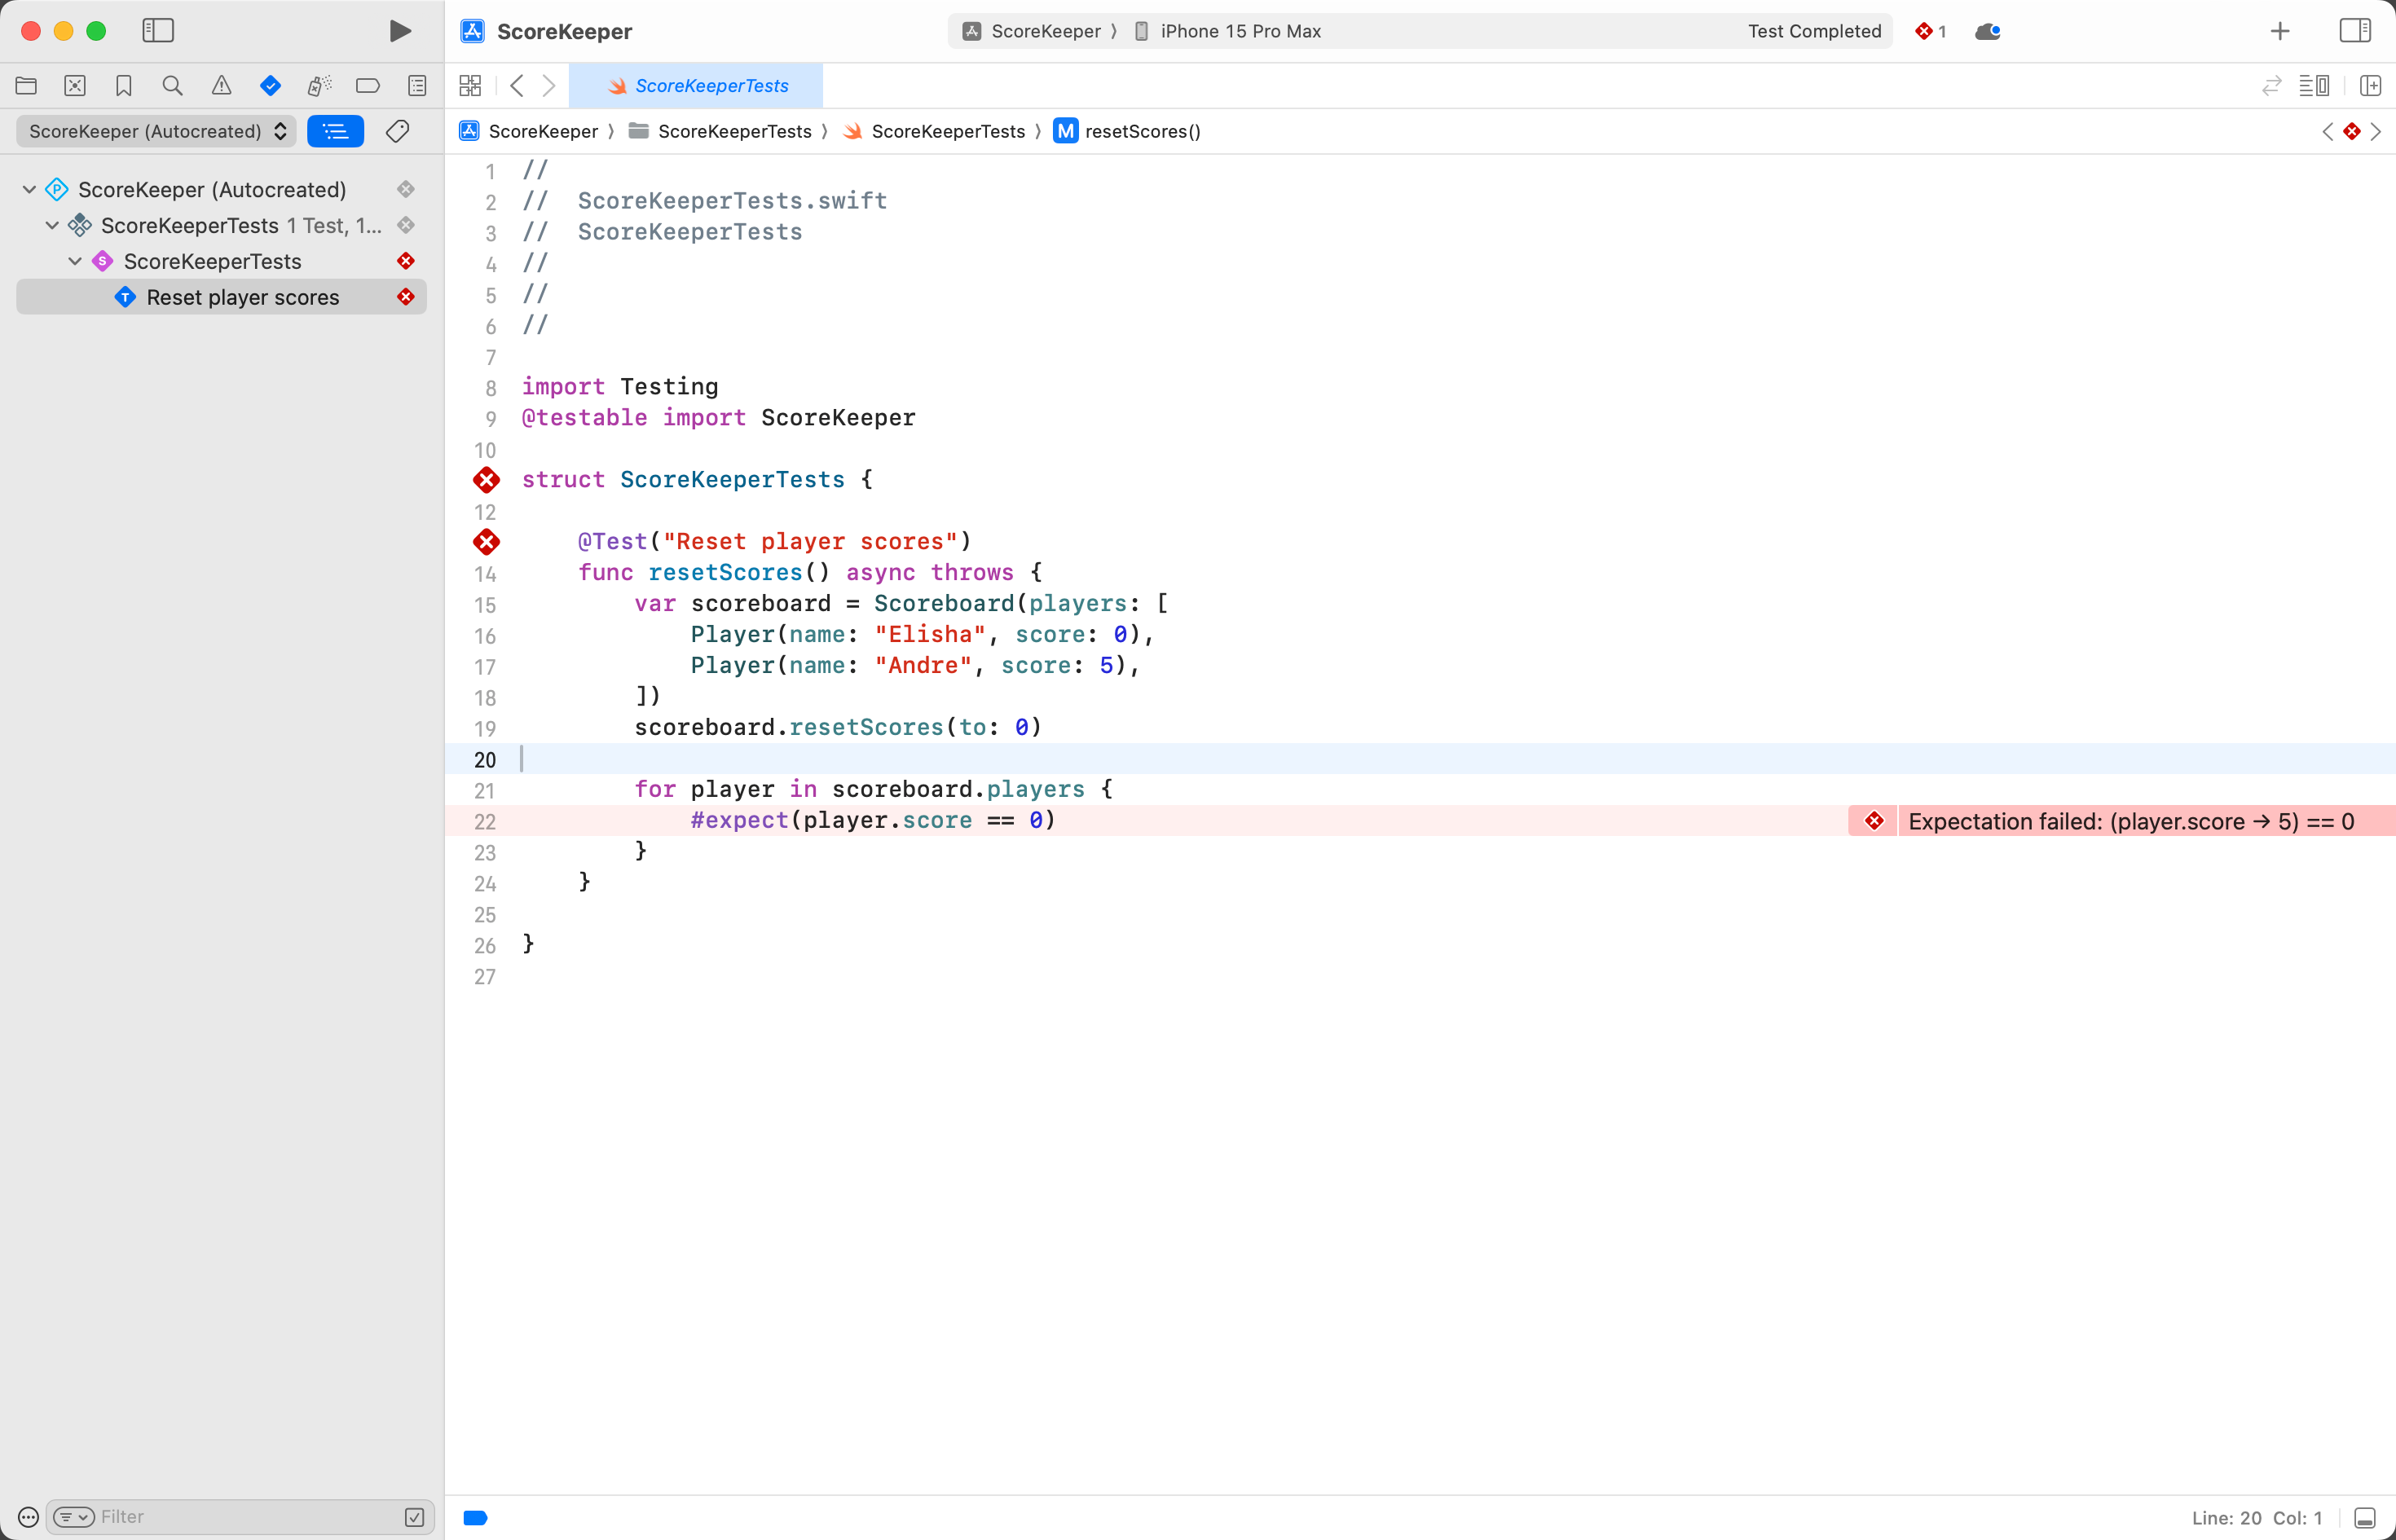Open the Add library plus button
The height and width of the screenshot is (1540, 2396).
(x=2279, y=31)
